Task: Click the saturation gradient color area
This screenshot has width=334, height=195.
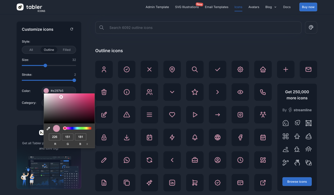Action: pyautogui.click(x=69, y=108)
